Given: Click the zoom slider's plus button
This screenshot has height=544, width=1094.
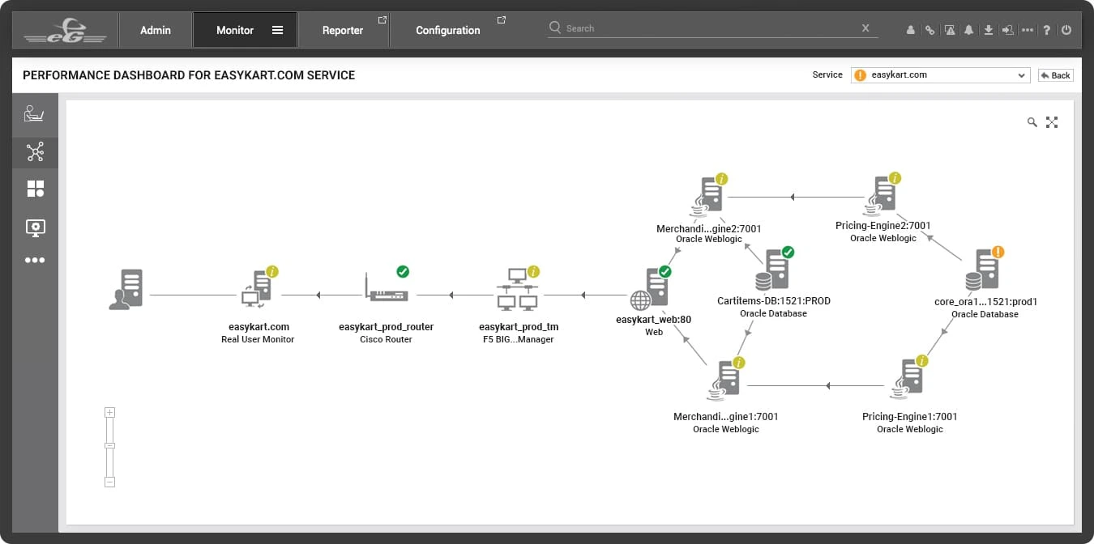Looking at the screenshot, I should [x=110, y=412].
